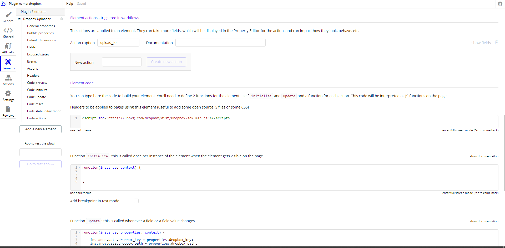Show documentation for update function
This screenshot has width=505, height=248.
[x=484, y=221]
